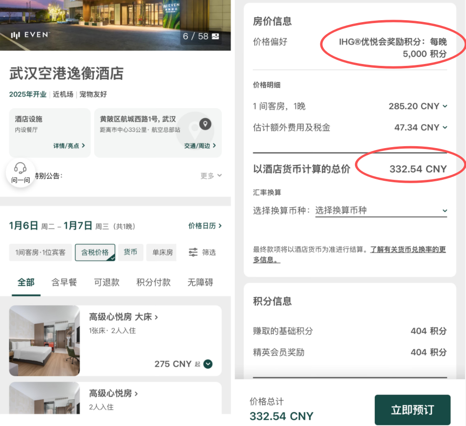Switch to the 全部 tab
Image resolution: width=466 pixels, height=426 pixels.
click(x=26, y=282)
